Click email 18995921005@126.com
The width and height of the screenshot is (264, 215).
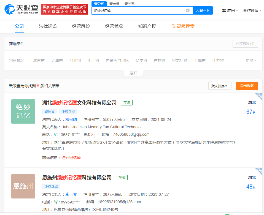tap(119, 202)
